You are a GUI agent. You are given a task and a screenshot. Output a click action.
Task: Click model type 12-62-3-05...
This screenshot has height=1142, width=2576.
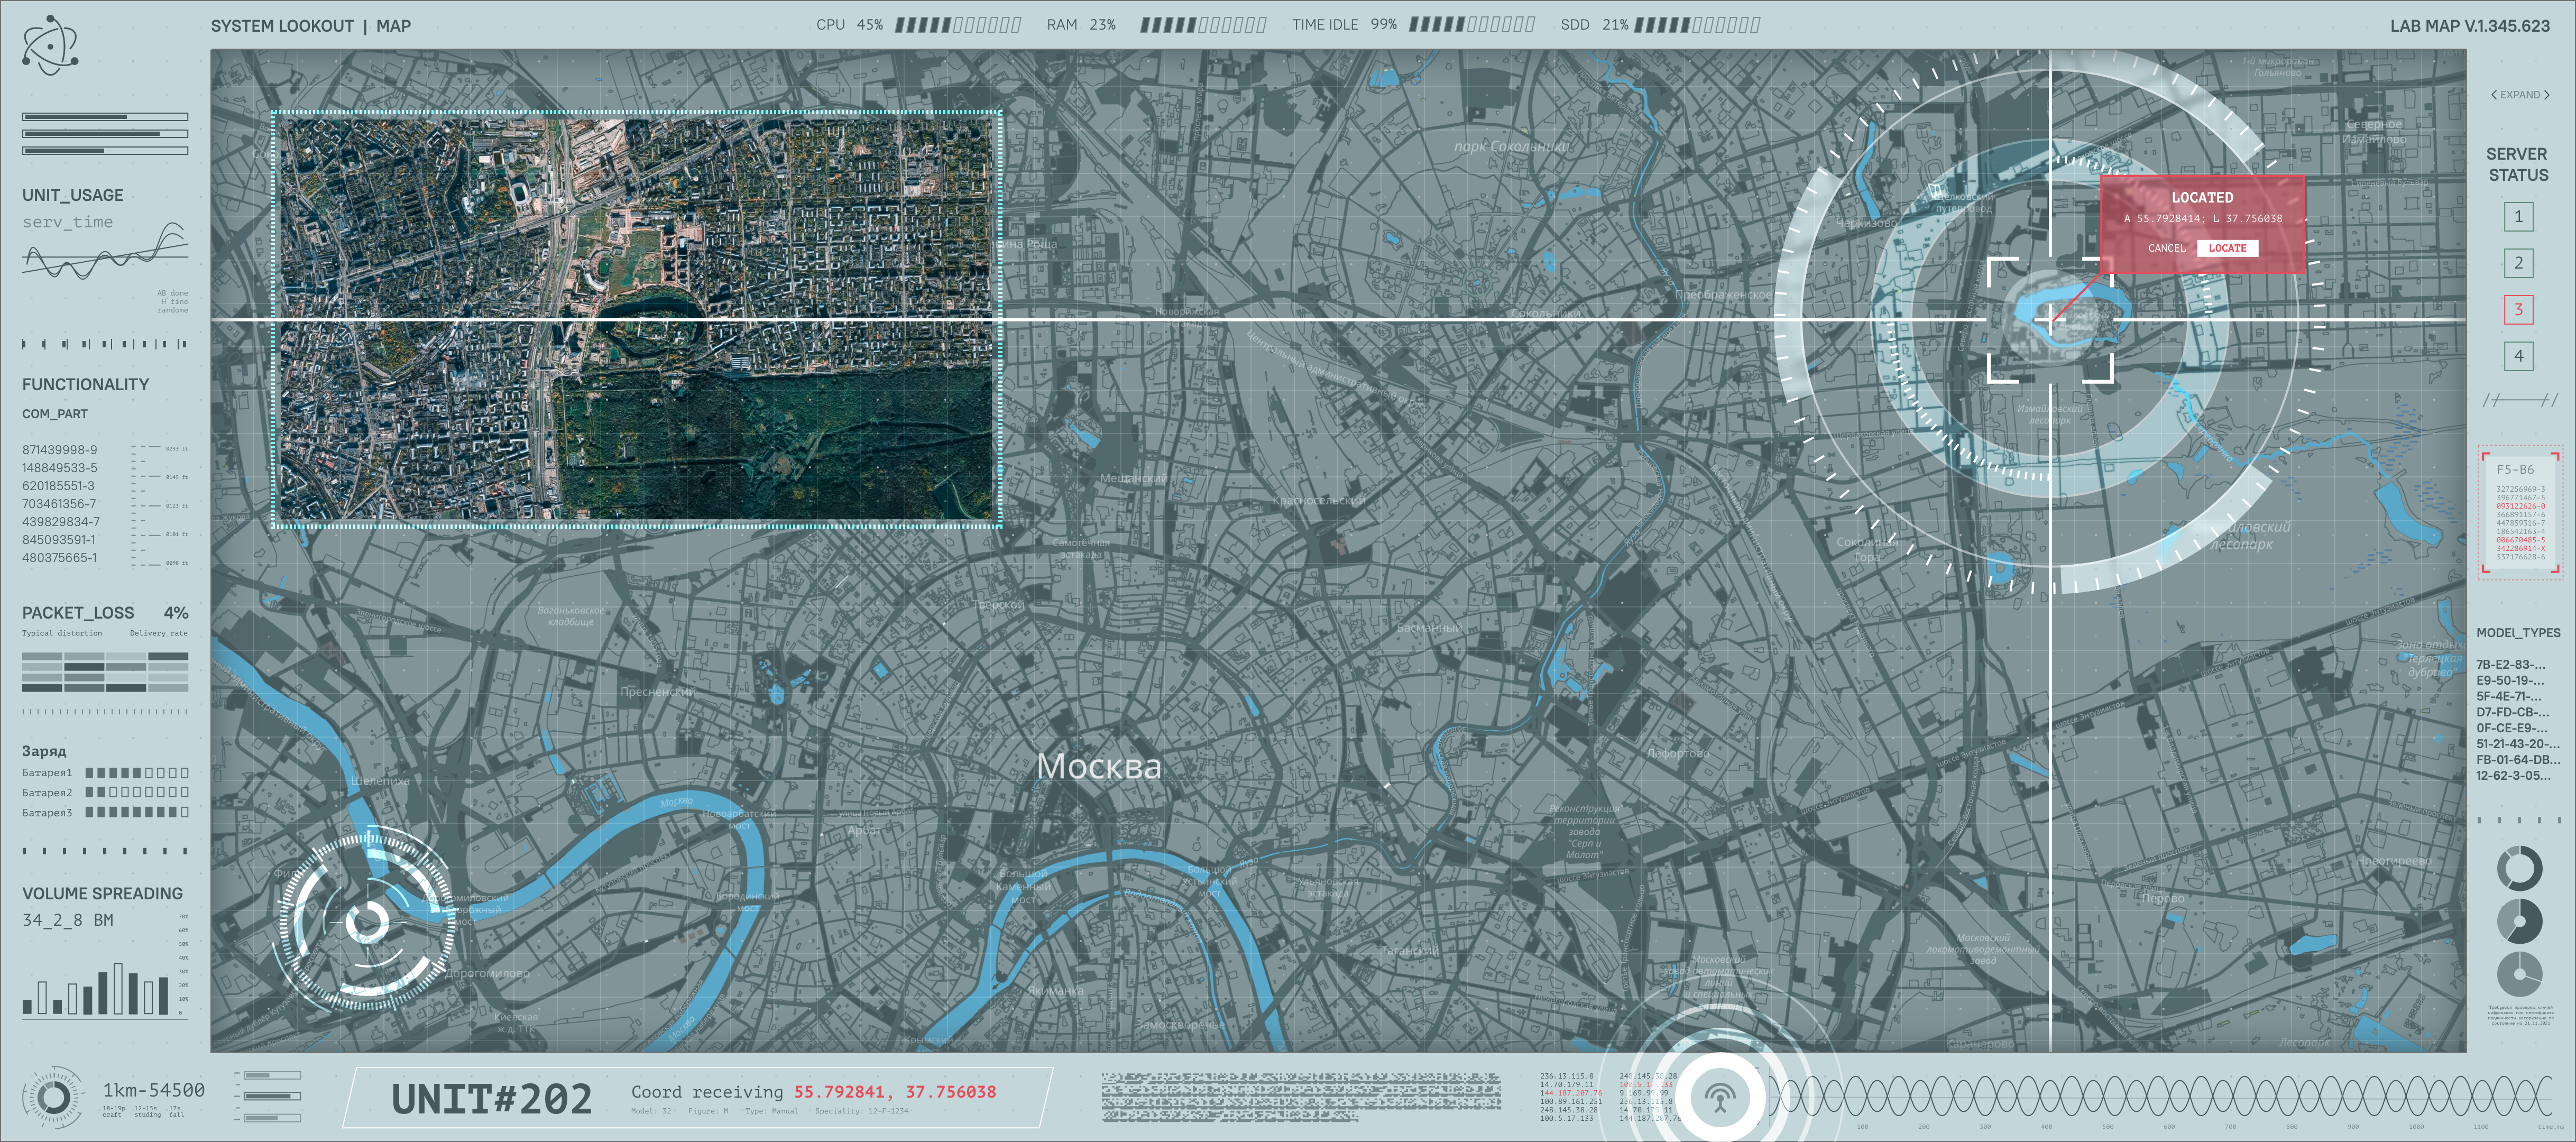[x=2513, y=776]
